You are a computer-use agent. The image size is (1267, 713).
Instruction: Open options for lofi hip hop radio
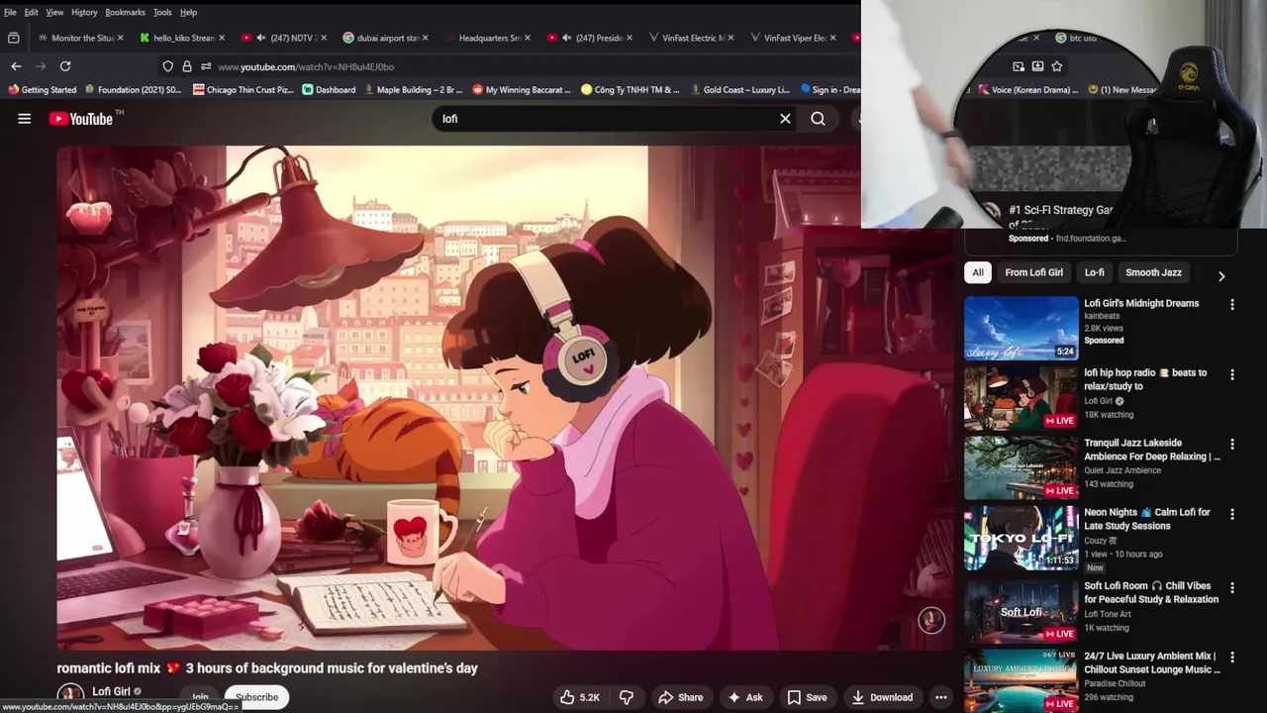[x=1232, y=374]
